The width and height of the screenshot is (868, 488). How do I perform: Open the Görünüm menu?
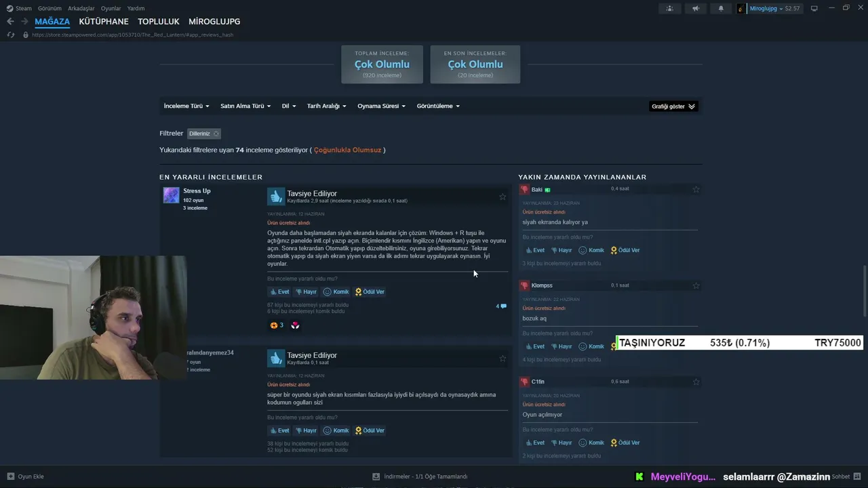pyautogui.click(x=50, y=8)
